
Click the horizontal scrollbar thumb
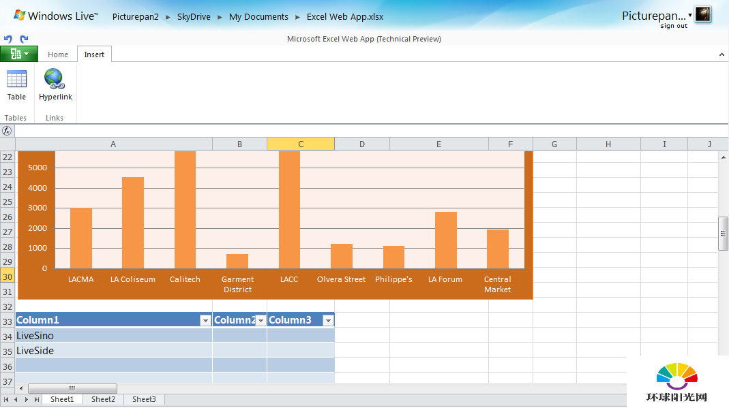(72, 388)
